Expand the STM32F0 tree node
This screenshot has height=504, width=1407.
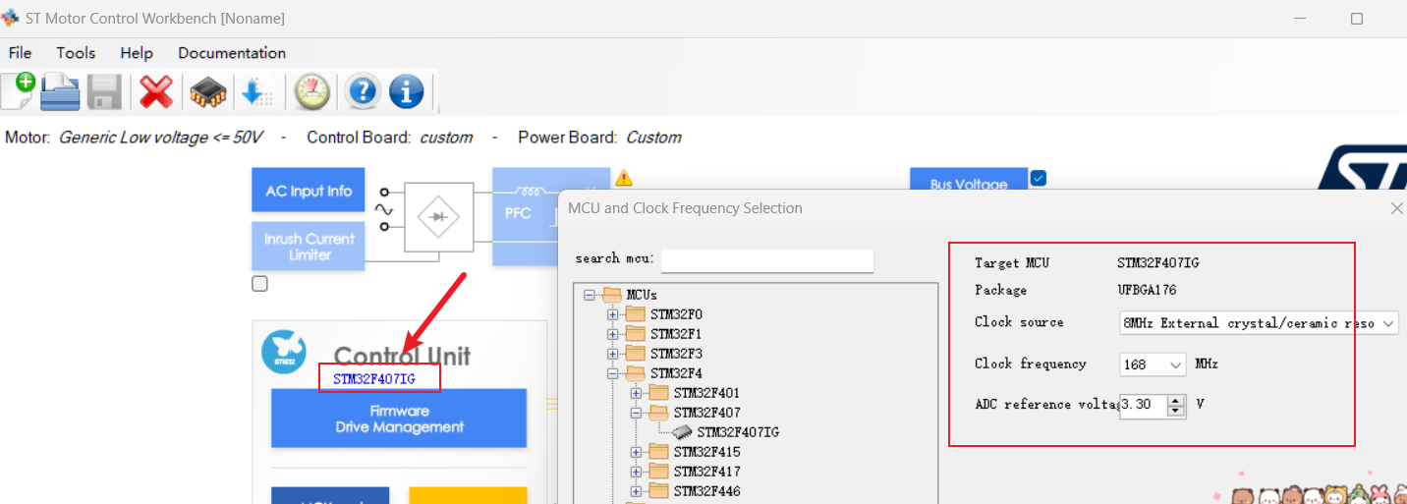tap(612, 314)
